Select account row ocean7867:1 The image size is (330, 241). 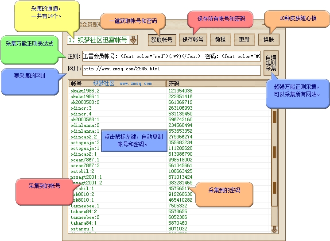85,160
